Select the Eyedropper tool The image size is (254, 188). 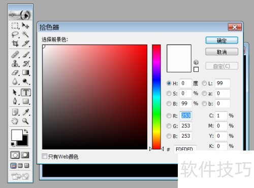click(25, 112)
